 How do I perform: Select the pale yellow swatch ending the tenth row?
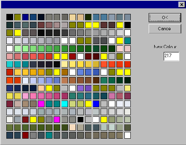click(128, 88)
